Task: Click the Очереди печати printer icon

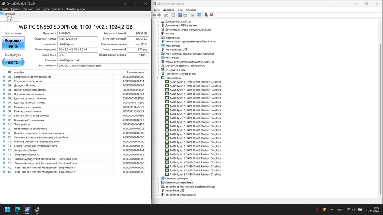Action: (163, 70)
